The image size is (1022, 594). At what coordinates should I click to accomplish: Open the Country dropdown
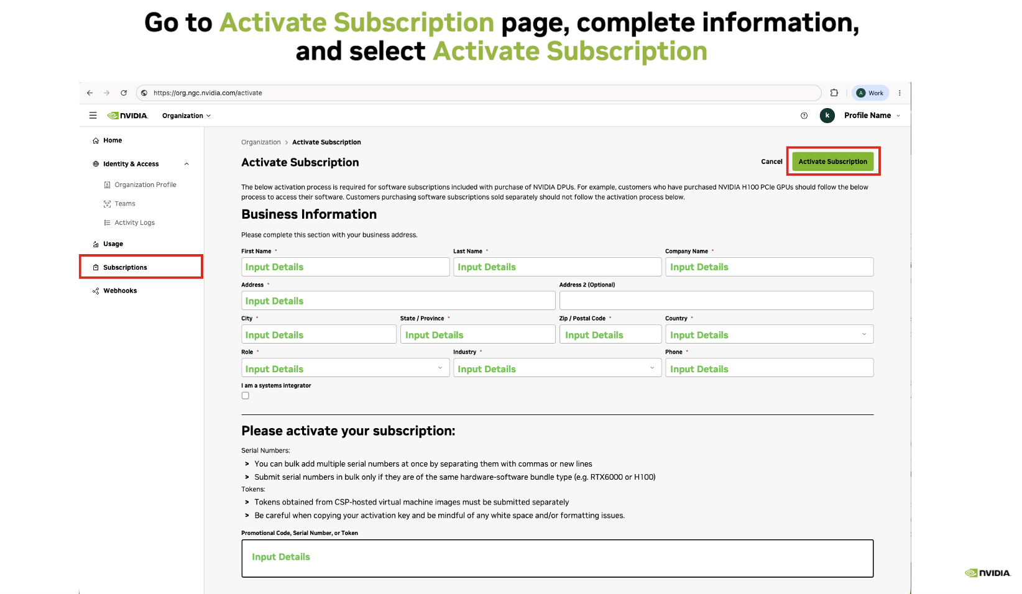[770, 334]
